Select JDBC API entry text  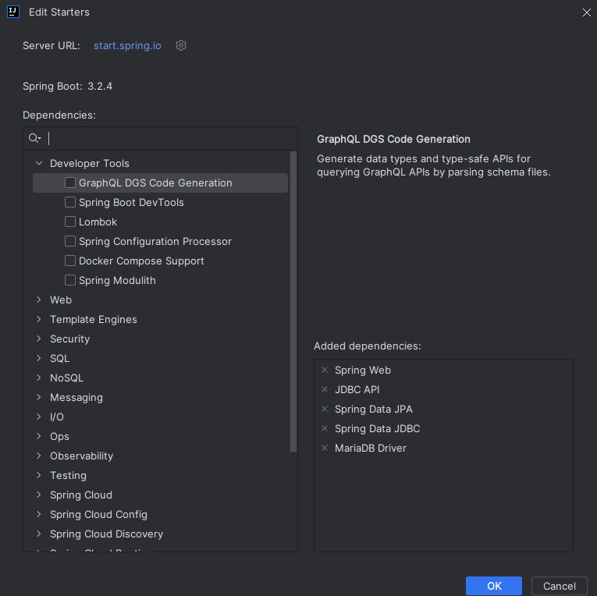pyautogui.click(x=357, y=389)
